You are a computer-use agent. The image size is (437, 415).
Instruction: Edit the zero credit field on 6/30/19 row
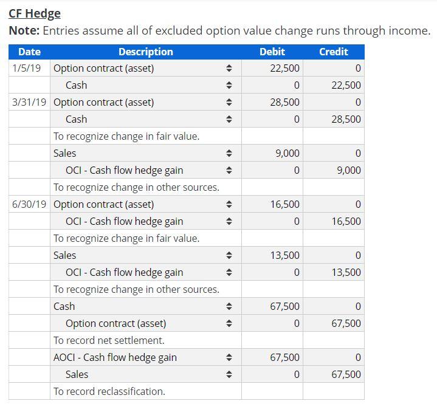click(334, 204)
